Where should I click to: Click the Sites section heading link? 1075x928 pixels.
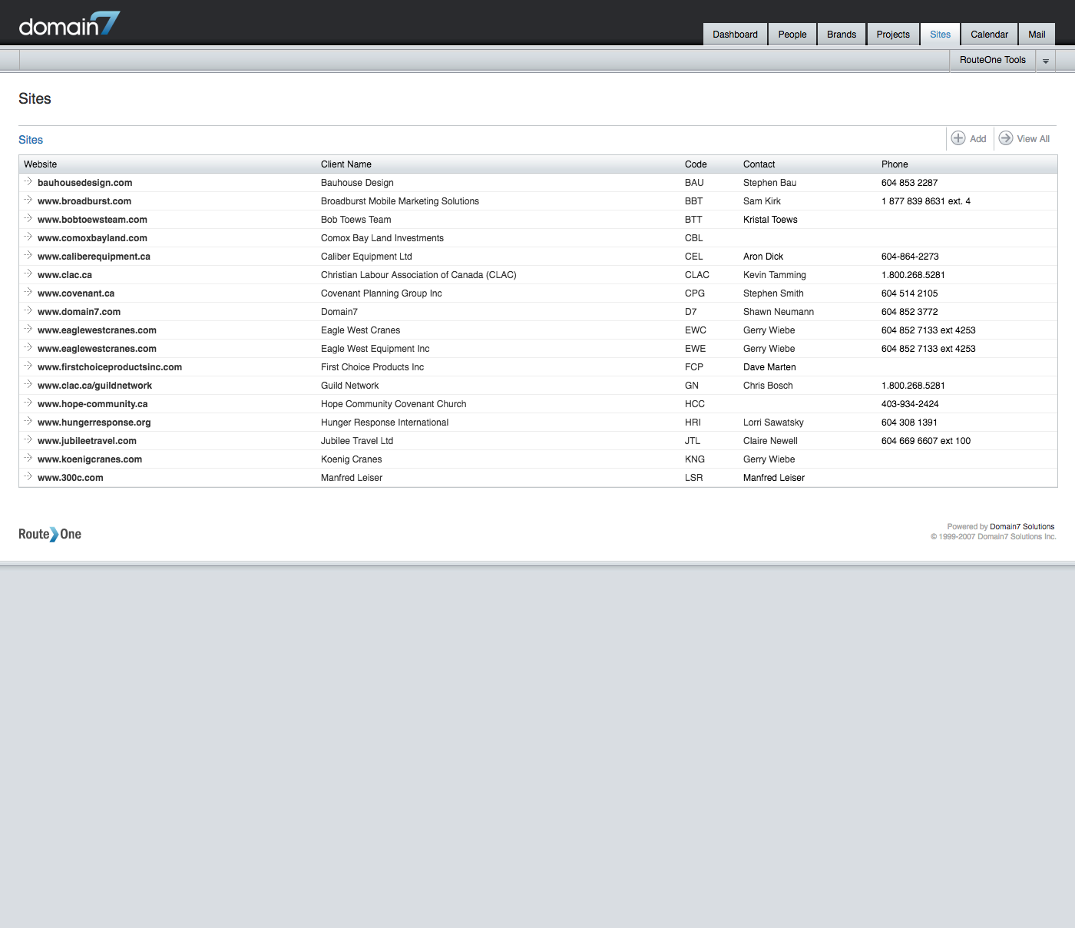(31, 140)
